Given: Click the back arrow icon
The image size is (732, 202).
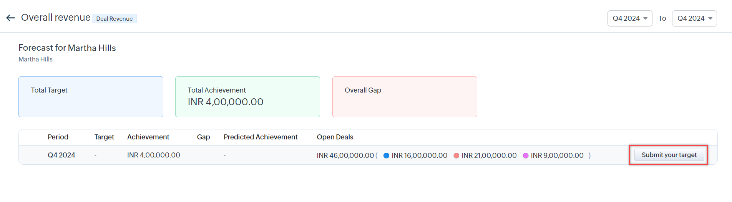Looking at the screenshot, I should 10,18.
